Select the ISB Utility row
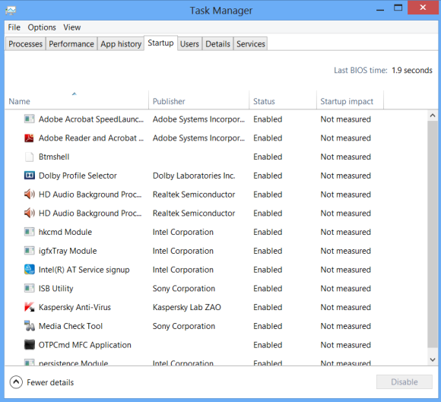 (x=216, y=289)
